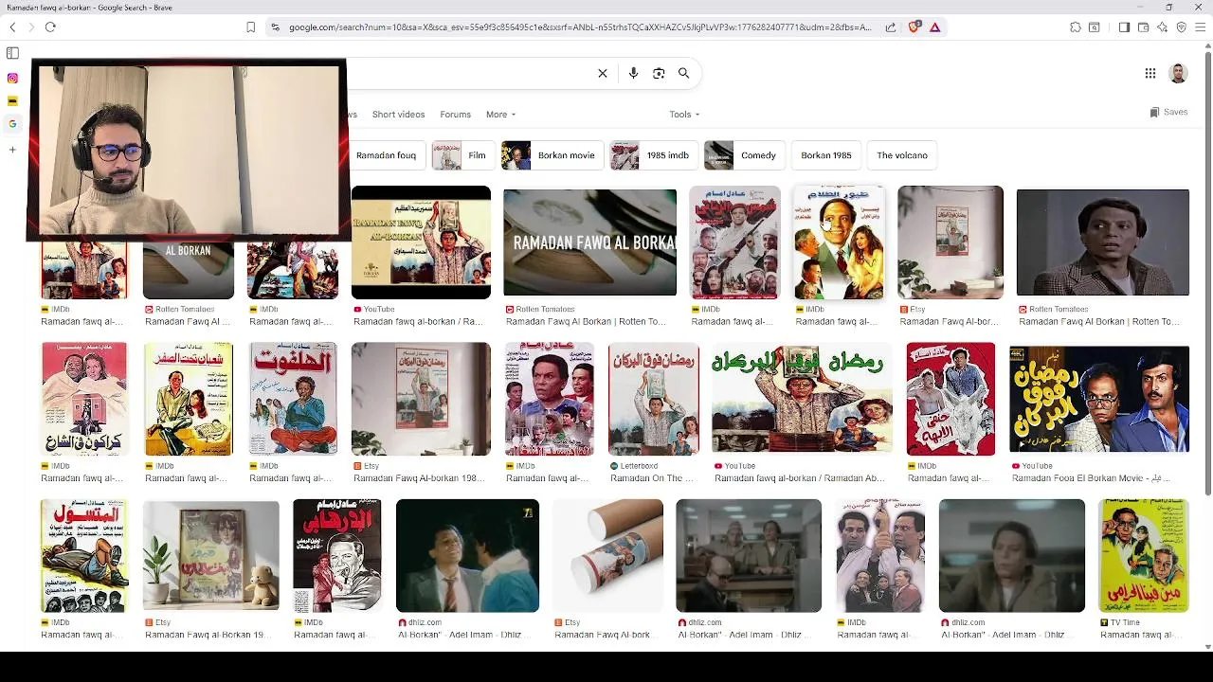
Task: Select the Borkan movie chip
Action: pos(551,155)
